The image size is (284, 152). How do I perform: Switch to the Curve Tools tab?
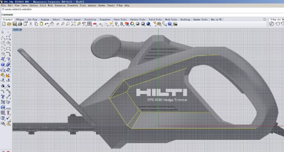[x=120, y=20]
